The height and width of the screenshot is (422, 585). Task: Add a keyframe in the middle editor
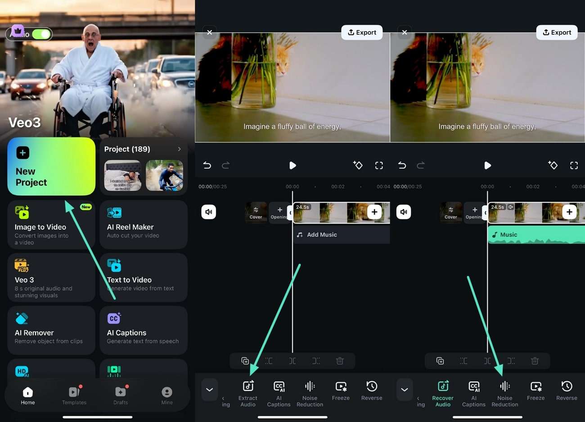[358, 165]
